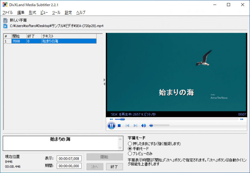This screenshot has height=173, width=250.
Task: Click the 開始 column header
Action: pos(19,36)
